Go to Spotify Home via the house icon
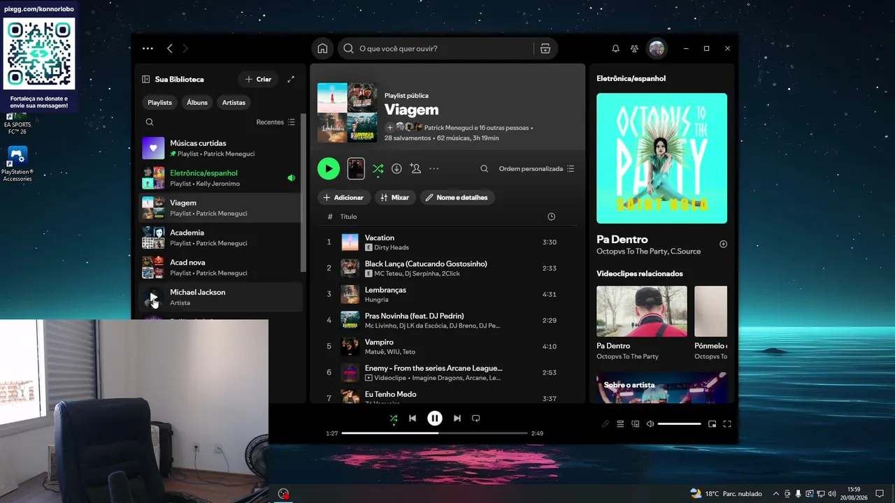This screenshot has width=895, height=503. tap(322, 48)
